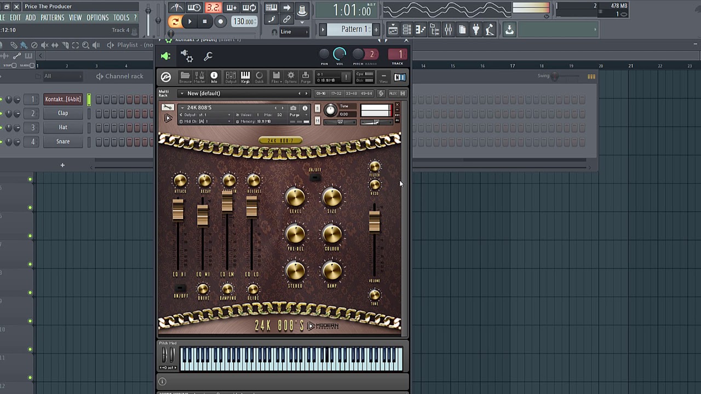
Task: Open the plugin wrapper wrench settings
Action: pyautogui.click(x=208, y=56)
